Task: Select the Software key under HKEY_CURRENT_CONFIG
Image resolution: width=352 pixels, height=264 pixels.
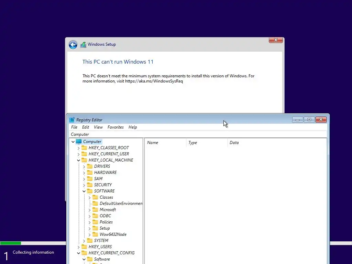Action: (102, 259)
